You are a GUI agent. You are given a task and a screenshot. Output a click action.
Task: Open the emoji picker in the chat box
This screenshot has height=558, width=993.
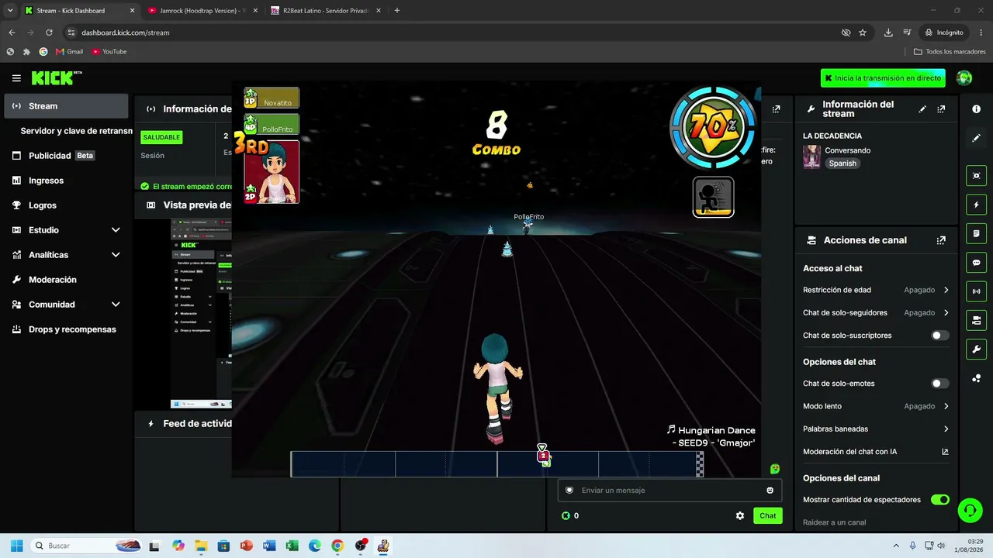(770, 490)
